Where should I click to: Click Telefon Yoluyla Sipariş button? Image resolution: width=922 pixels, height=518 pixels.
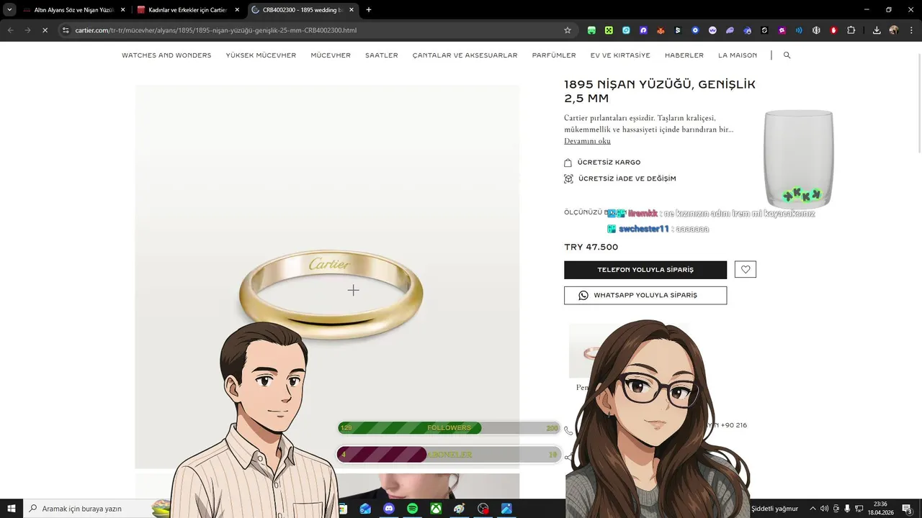click(645, 270)
